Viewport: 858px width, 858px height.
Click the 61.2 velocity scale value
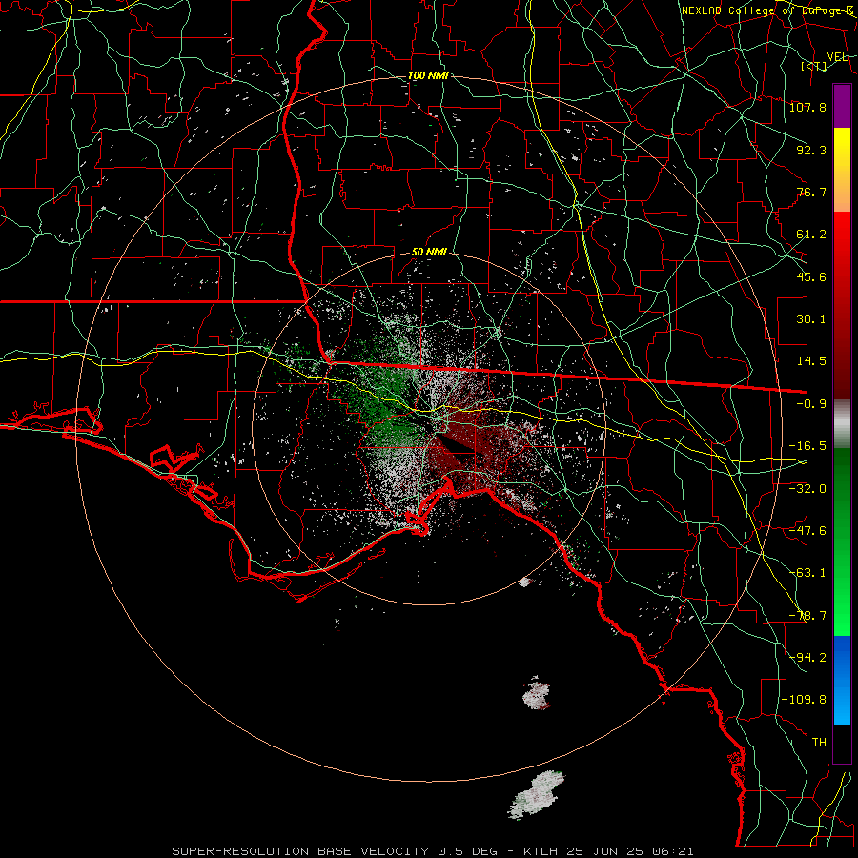[811, 235]
